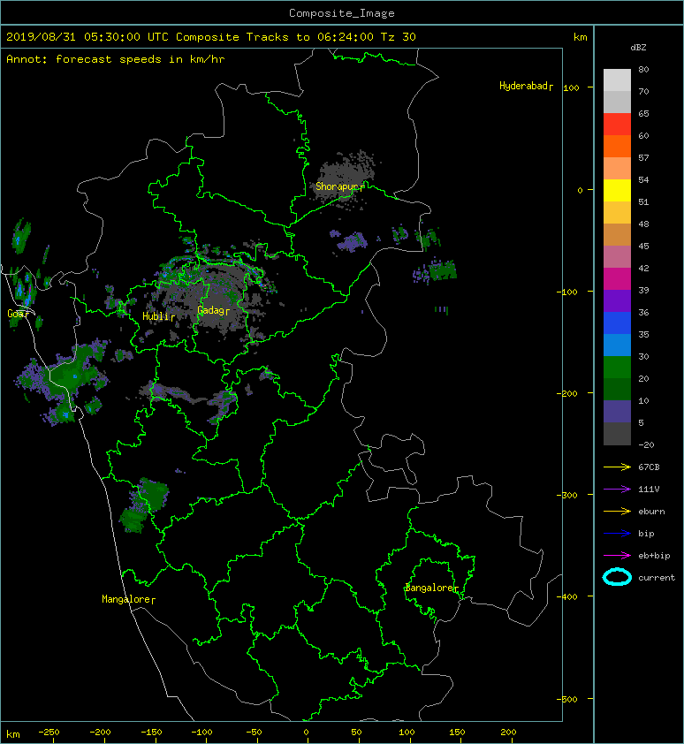Click the 5 dBZ dark gray swatch
Viewport: 684px width, 744px height.
617,433
